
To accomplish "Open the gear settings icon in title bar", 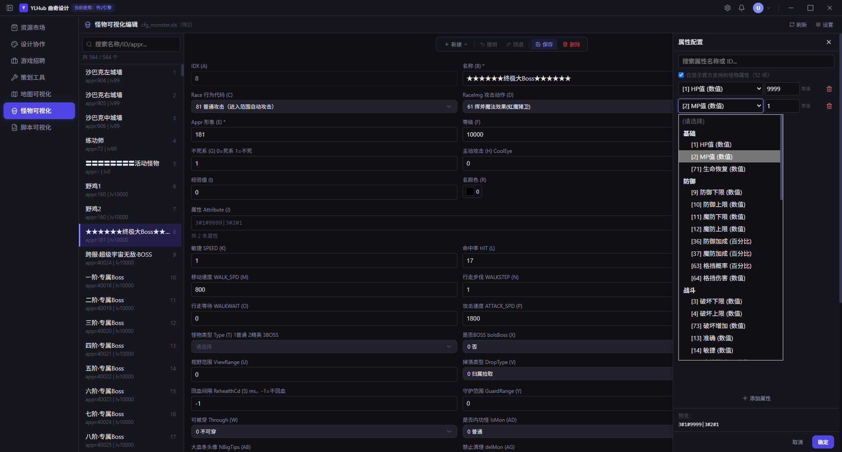I will (x=728, y=8).
